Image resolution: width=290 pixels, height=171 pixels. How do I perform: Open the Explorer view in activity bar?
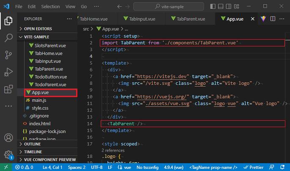coord(8,21)
